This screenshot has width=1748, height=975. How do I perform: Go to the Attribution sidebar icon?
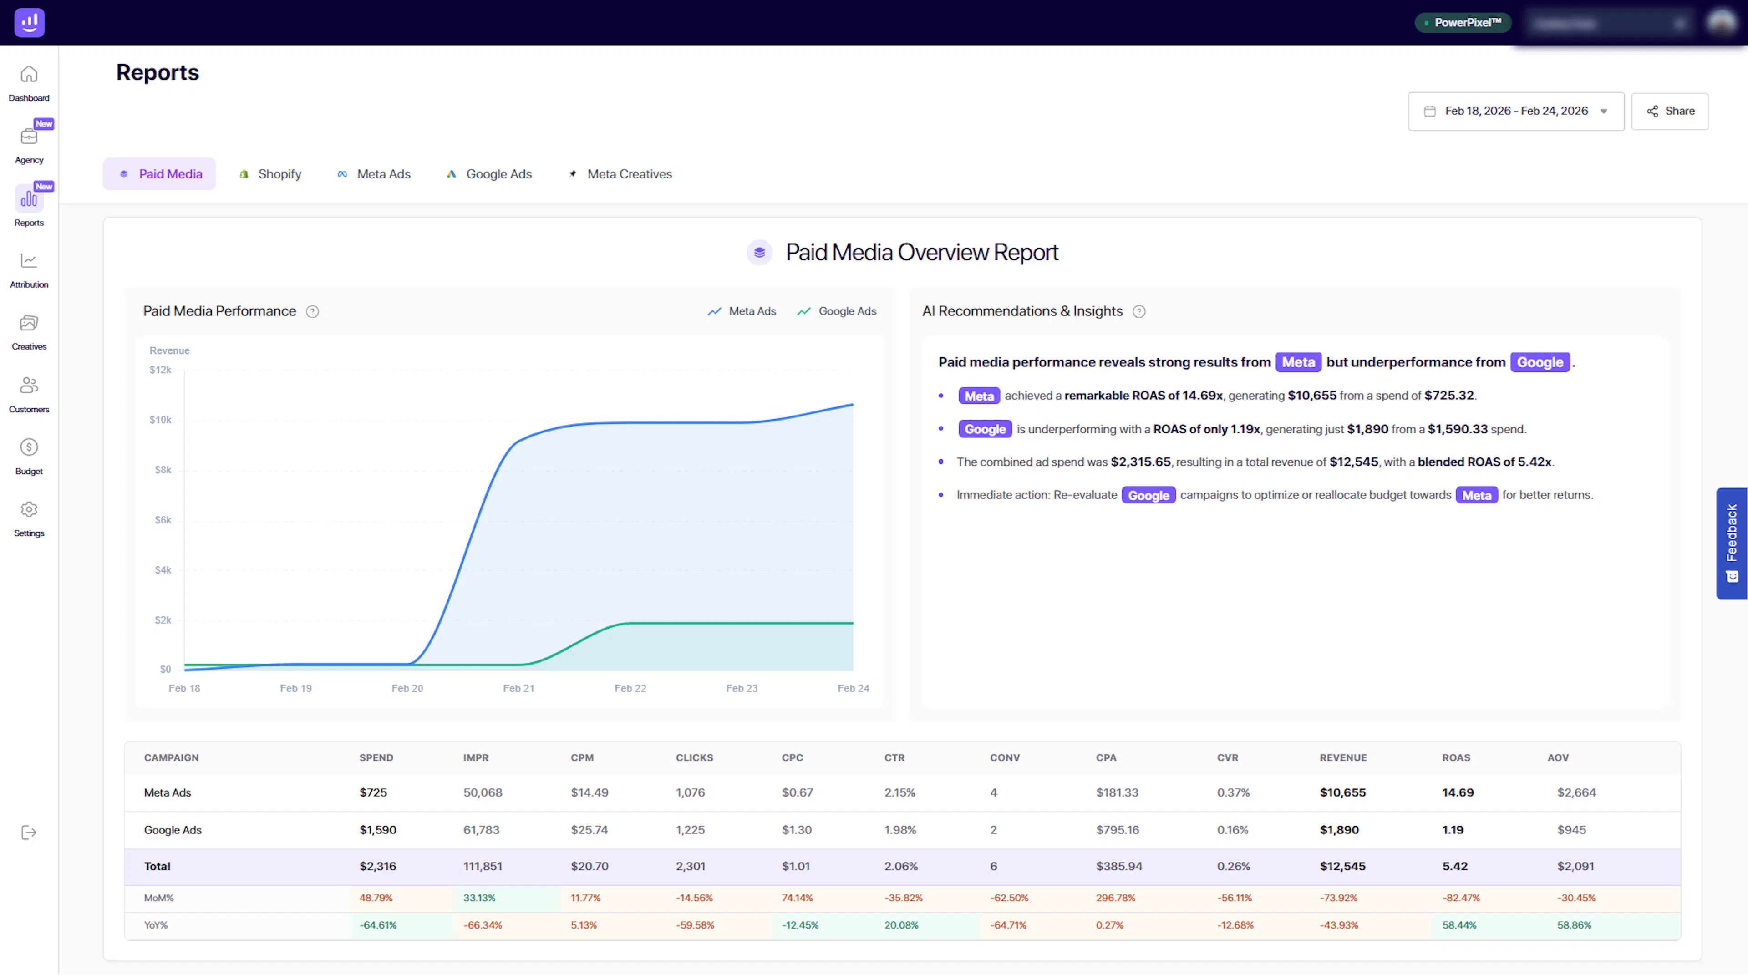point(29,261)
